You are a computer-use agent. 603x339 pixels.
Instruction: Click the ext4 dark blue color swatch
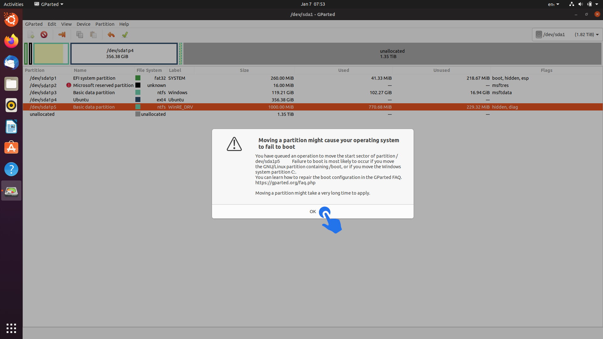[x=138, y=100]
